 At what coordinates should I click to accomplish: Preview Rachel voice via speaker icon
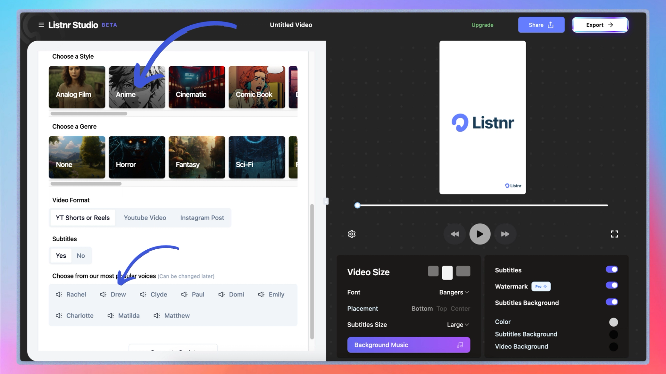pos(59,294)
